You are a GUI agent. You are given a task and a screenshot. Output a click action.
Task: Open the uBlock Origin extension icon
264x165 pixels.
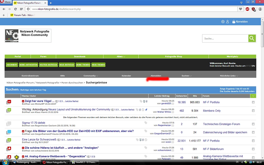click(x=253, y=9)
